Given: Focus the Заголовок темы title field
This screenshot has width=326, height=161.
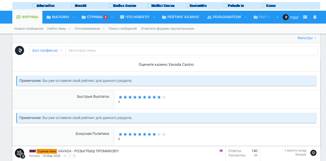Looking at the screenshot, I should 191,50.
